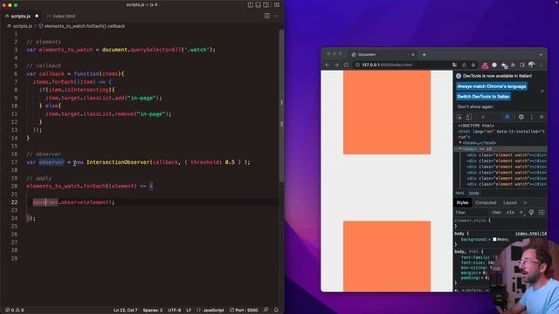Click the pink extension icon in the Chrome toolbar
The image size is (559, 314).
pos(485,65)
